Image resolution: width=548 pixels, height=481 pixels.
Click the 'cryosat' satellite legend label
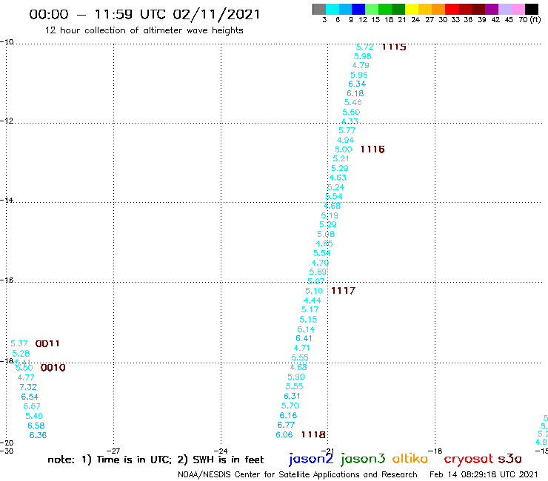coord(469,459)
